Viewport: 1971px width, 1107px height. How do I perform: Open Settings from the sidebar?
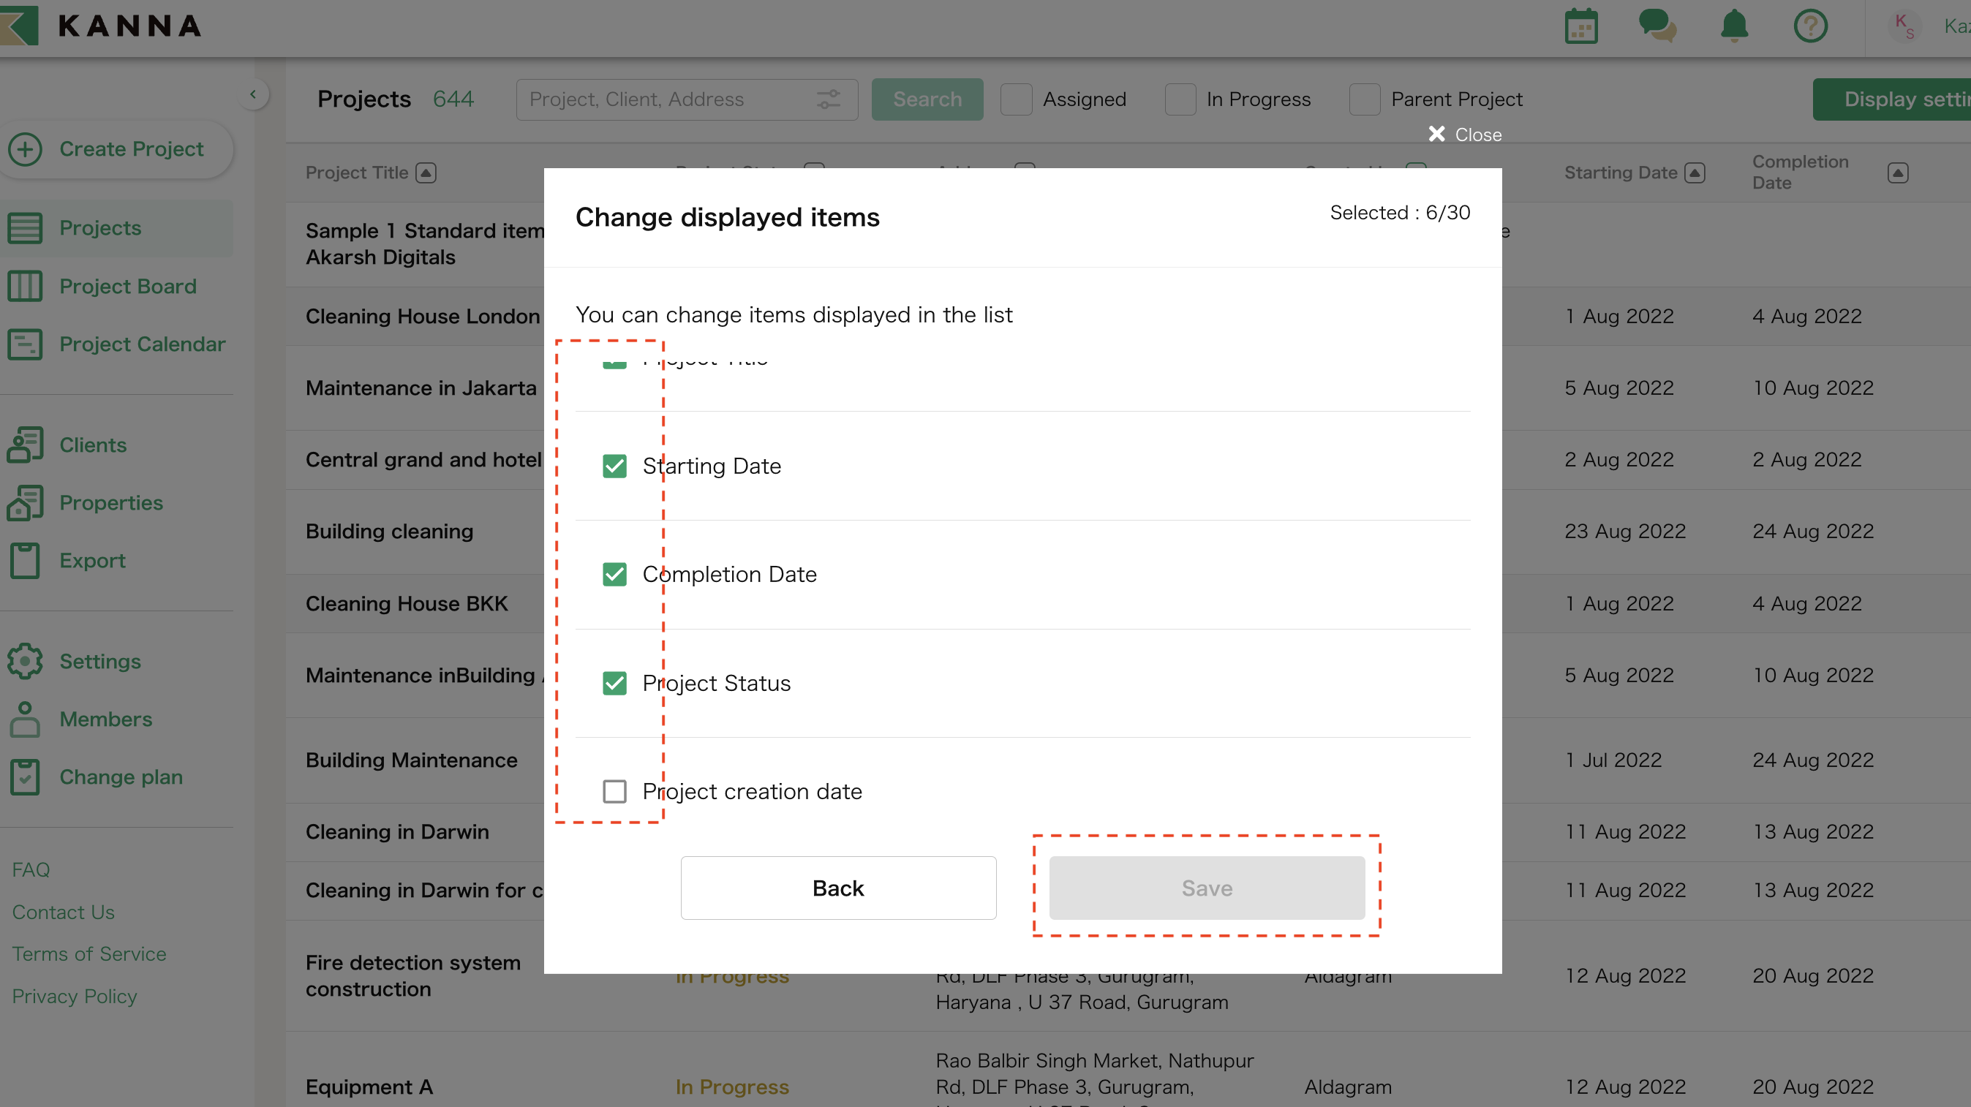(100, 661)
